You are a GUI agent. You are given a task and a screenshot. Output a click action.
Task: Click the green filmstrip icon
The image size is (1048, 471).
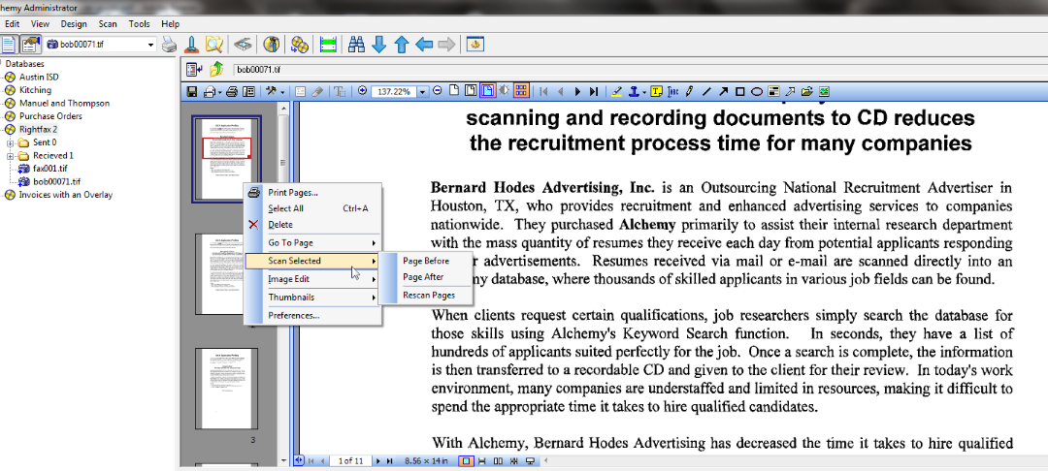coord(328,45)
